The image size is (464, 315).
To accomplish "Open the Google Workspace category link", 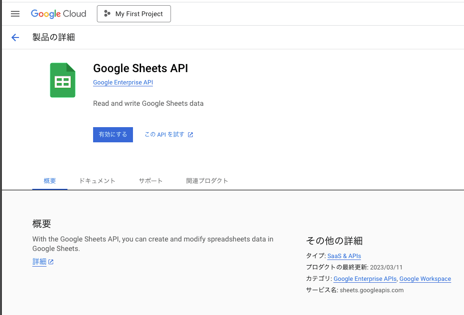I will (x=425, y=278).
